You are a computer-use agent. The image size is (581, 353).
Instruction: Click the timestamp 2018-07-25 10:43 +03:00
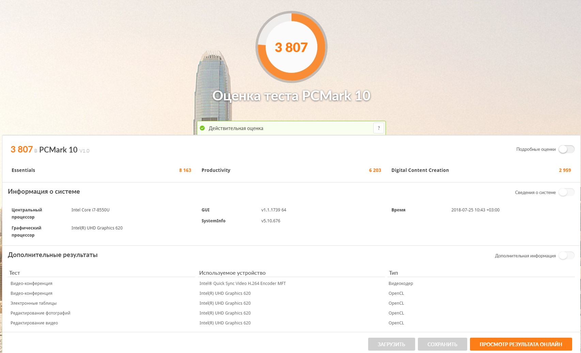coord(475,210)
